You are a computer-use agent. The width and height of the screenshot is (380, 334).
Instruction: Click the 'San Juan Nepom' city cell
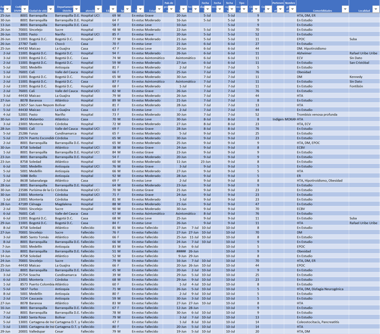(41, 105)
